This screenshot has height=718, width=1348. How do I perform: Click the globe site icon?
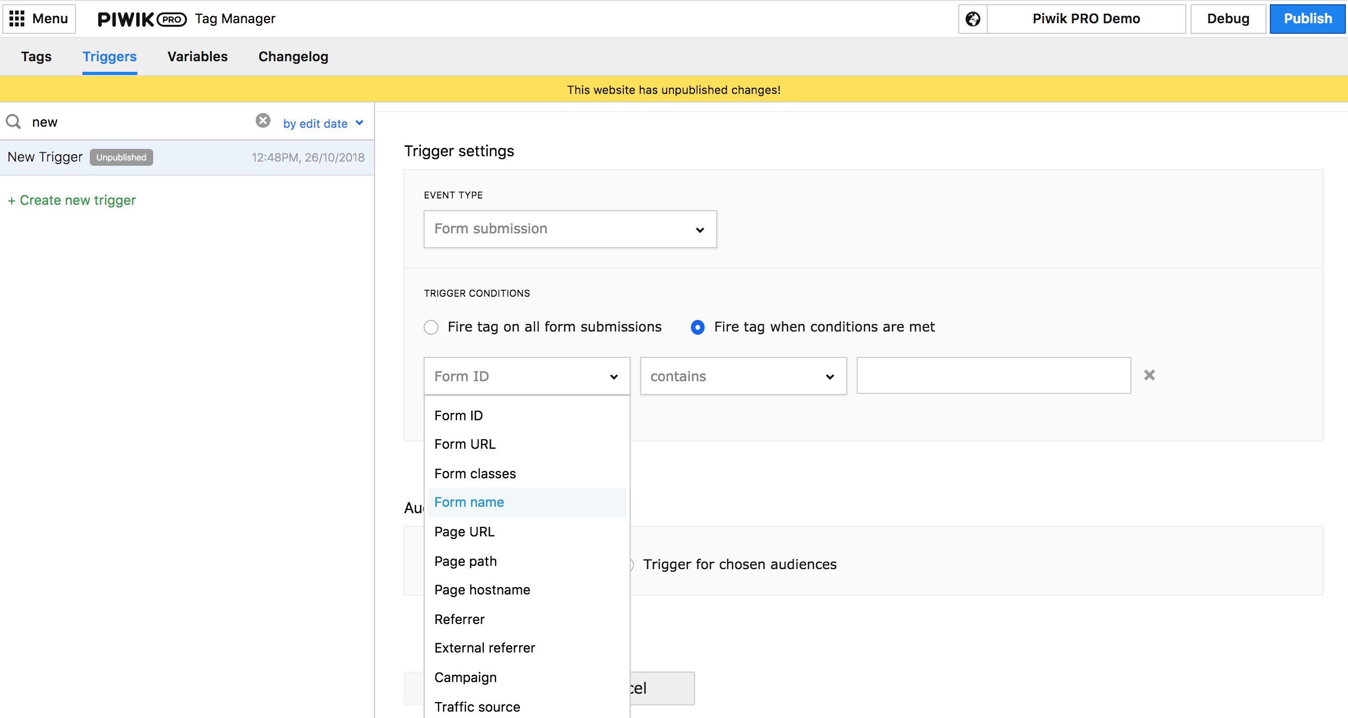click(972, 19)
